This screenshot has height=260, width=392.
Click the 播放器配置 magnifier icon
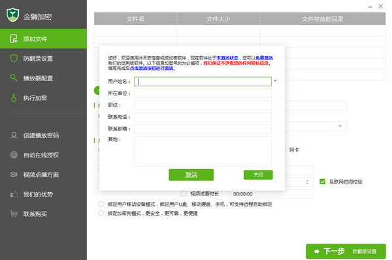coord(14,78)
